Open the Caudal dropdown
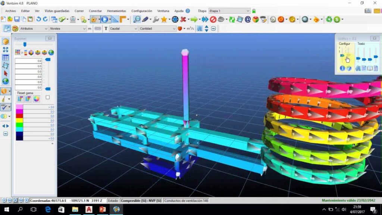 click(x=123, y=28)
